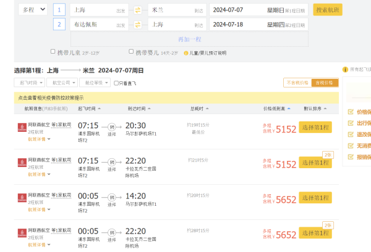Open the 2024-07-18 date field
Viewport: 371px width, 252px height.
pos(258,25)
